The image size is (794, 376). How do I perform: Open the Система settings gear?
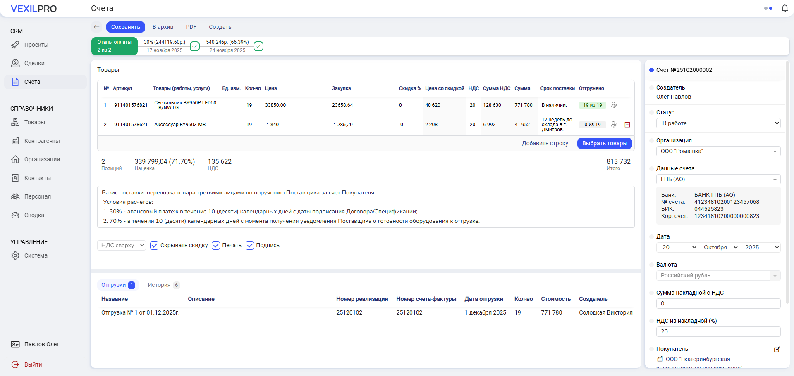tap(15, 255)
